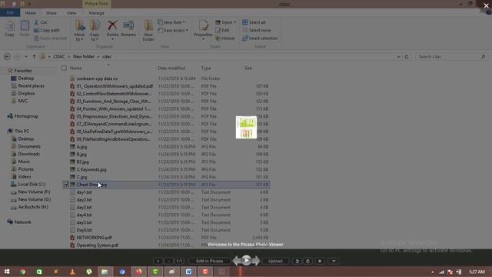
Task: Set the Picasa viewer to 1:1 size
Action: [179, 261]
